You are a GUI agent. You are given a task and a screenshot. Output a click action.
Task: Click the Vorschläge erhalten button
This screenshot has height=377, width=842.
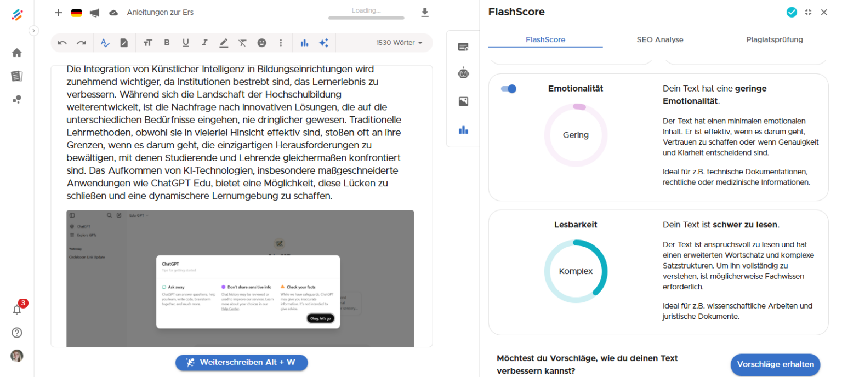pyautogui.click(x=775, y=364)
